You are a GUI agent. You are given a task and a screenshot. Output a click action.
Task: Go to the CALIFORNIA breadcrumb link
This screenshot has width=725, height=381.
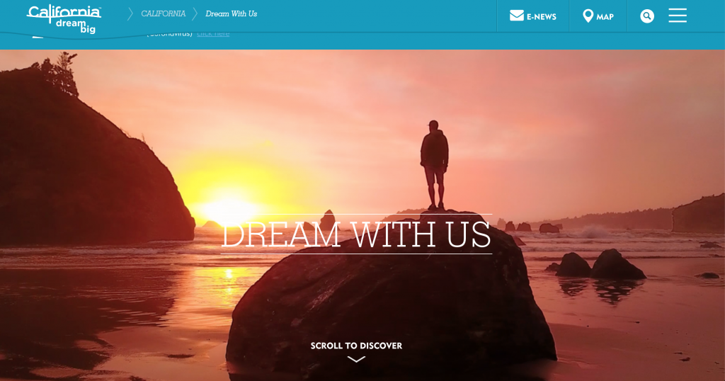164,14
